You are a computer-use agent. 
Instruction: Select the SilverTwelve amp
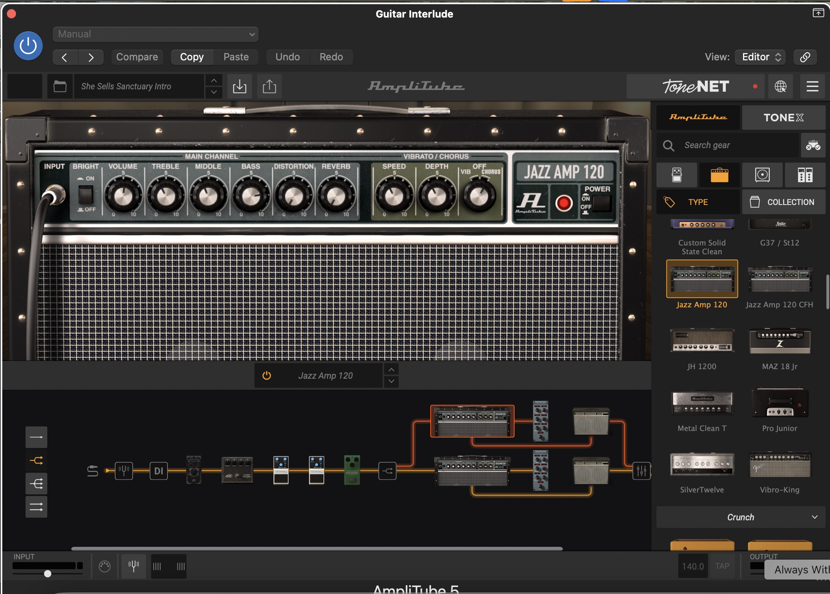[x=702, y=465]
